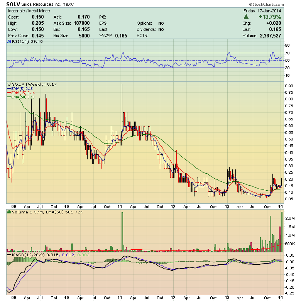Click the 0.05 price axis label
The width and height of the screenshot is (301, 301).
289,199
